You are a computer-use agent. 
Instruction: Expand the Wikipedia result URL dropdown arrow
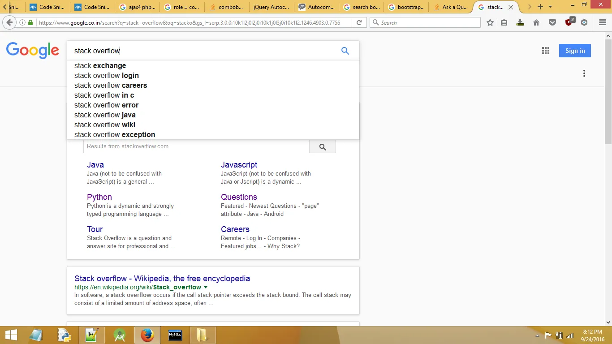tap(206, 287)
